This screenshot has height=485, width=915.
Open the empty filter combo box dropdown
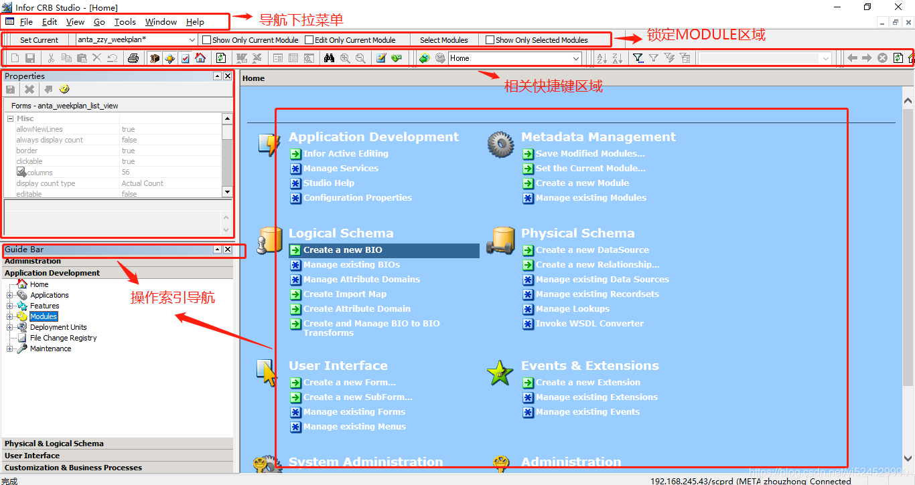[x=825, y=58]
